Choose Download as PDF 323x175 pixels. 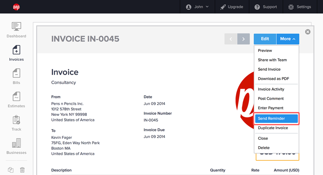tap(276, 79)
